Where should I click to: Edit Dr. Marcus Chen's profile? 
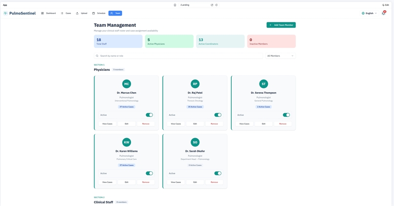[x=127, y=124]
